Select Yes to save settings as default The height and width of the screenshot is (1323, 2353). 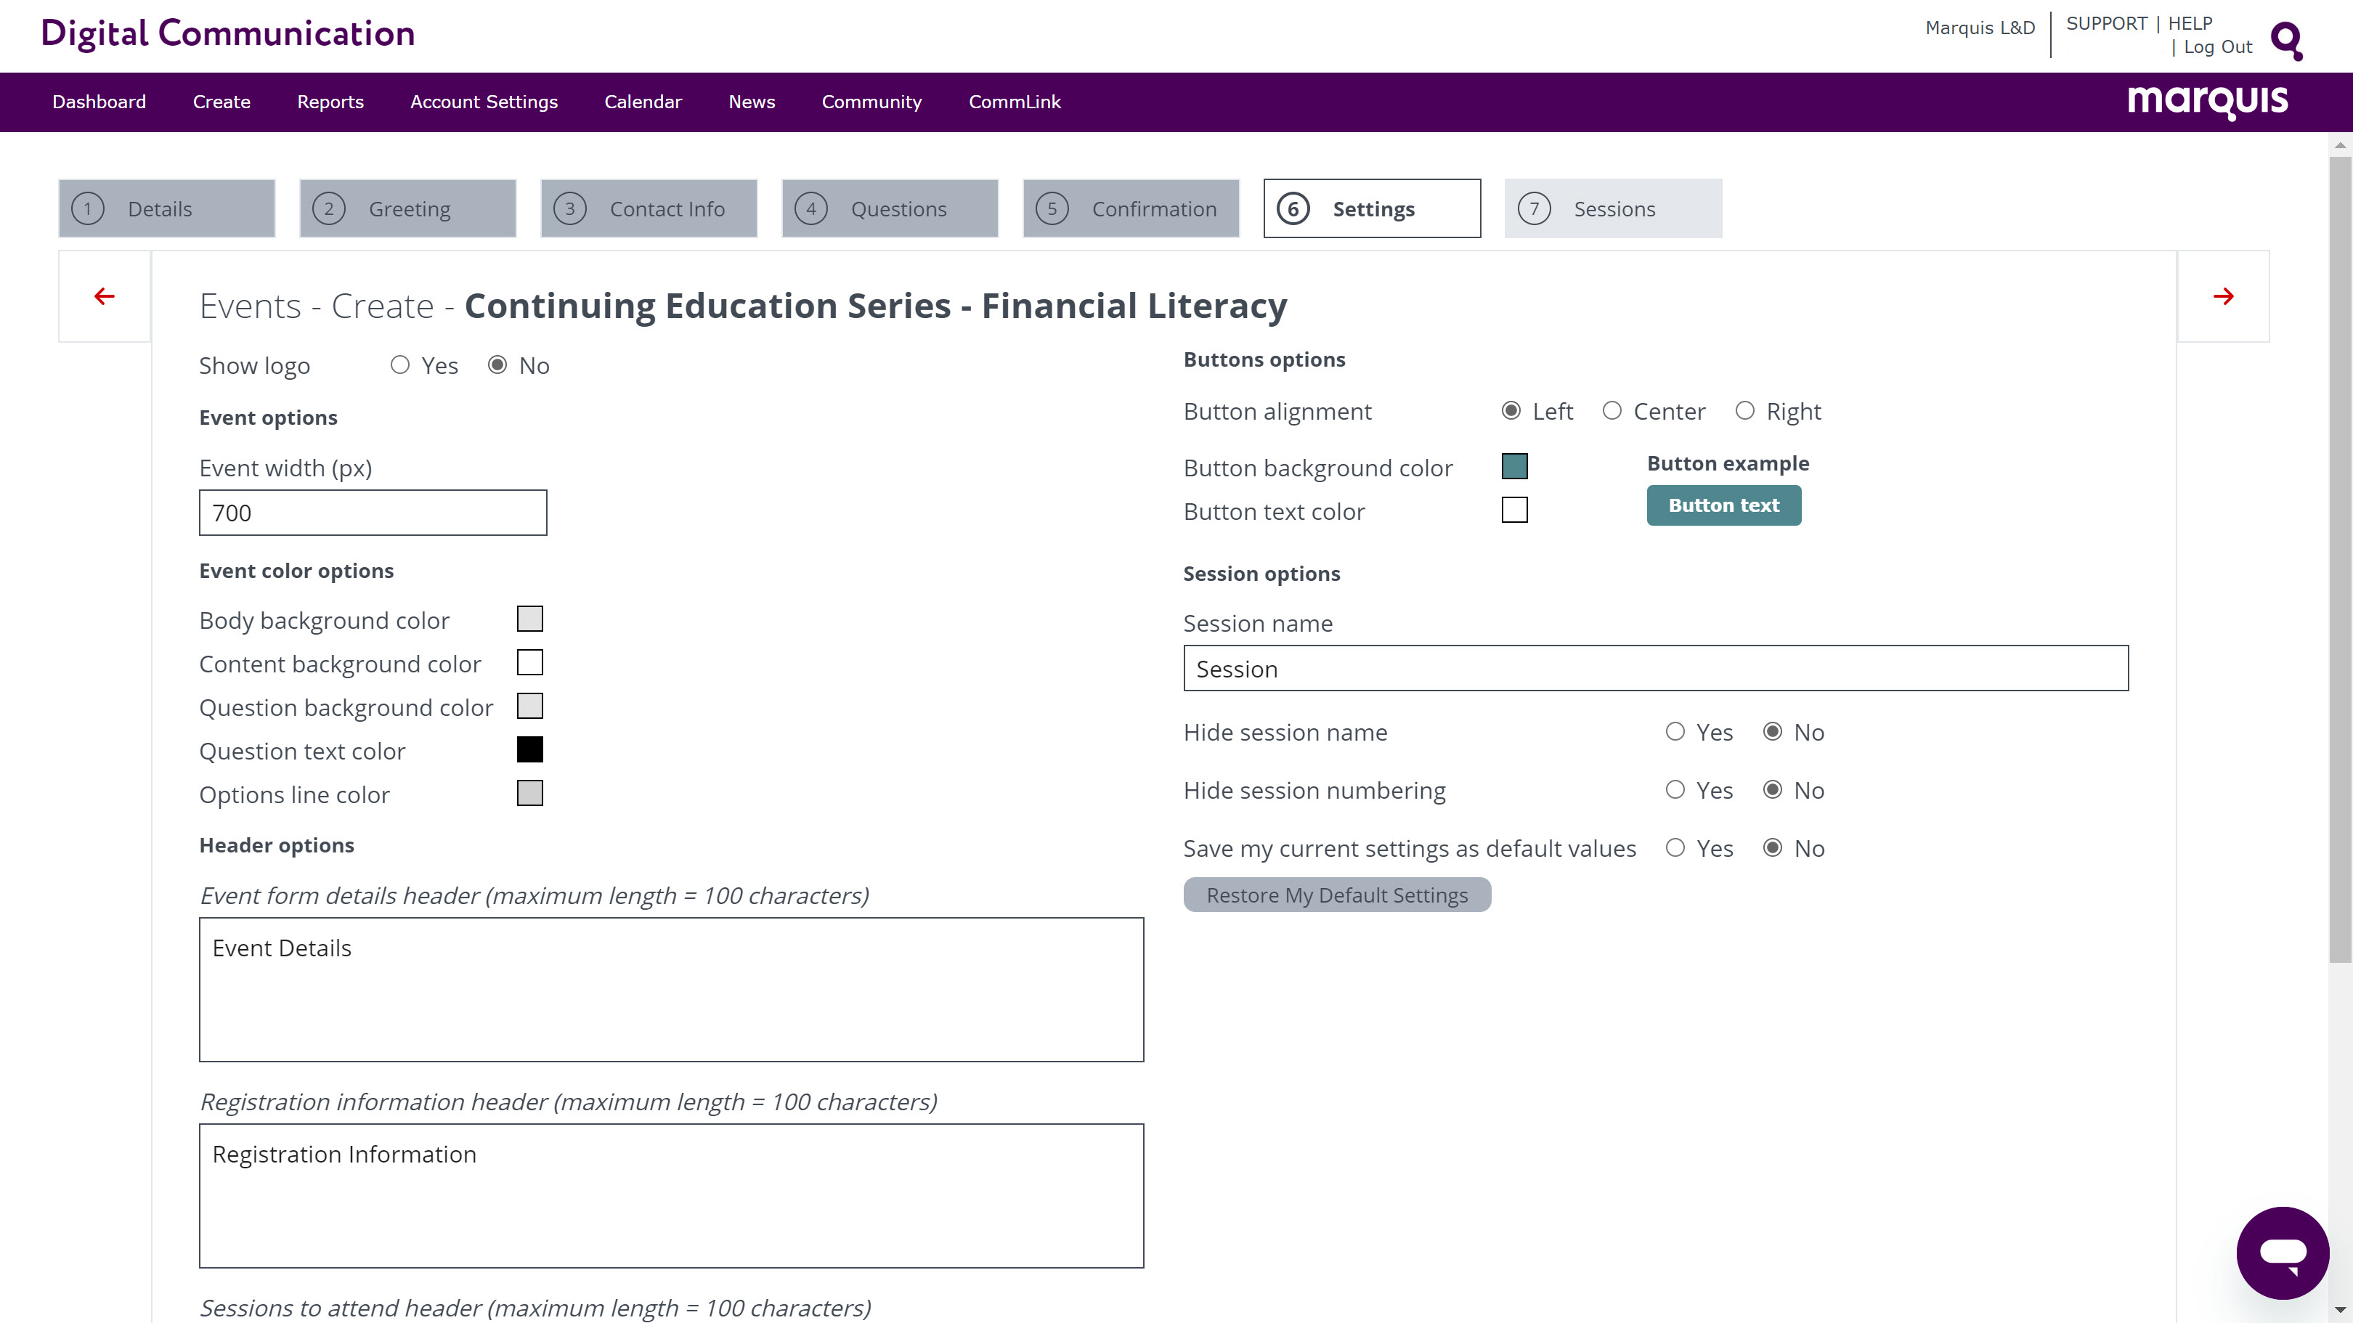click(1674, 848)
